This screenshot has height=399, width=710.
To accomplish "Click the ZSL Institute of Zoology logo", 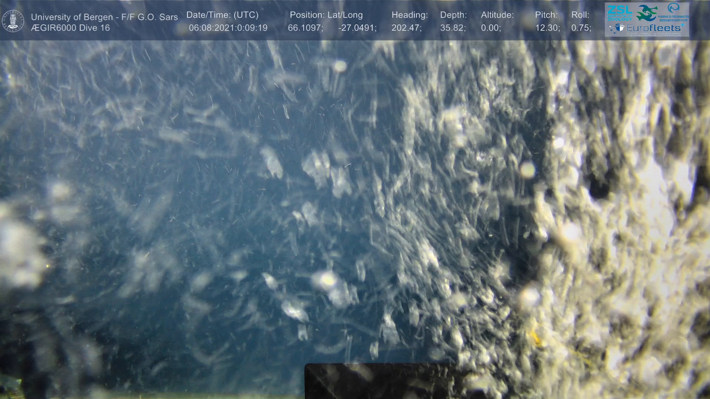I will pyautogui.click(x=620, y=13).
